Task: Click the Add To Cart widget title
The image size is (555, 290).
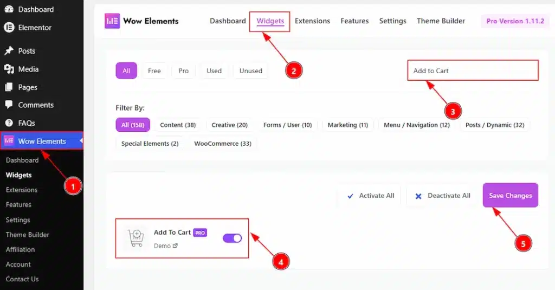Action: tap(172, 233)
